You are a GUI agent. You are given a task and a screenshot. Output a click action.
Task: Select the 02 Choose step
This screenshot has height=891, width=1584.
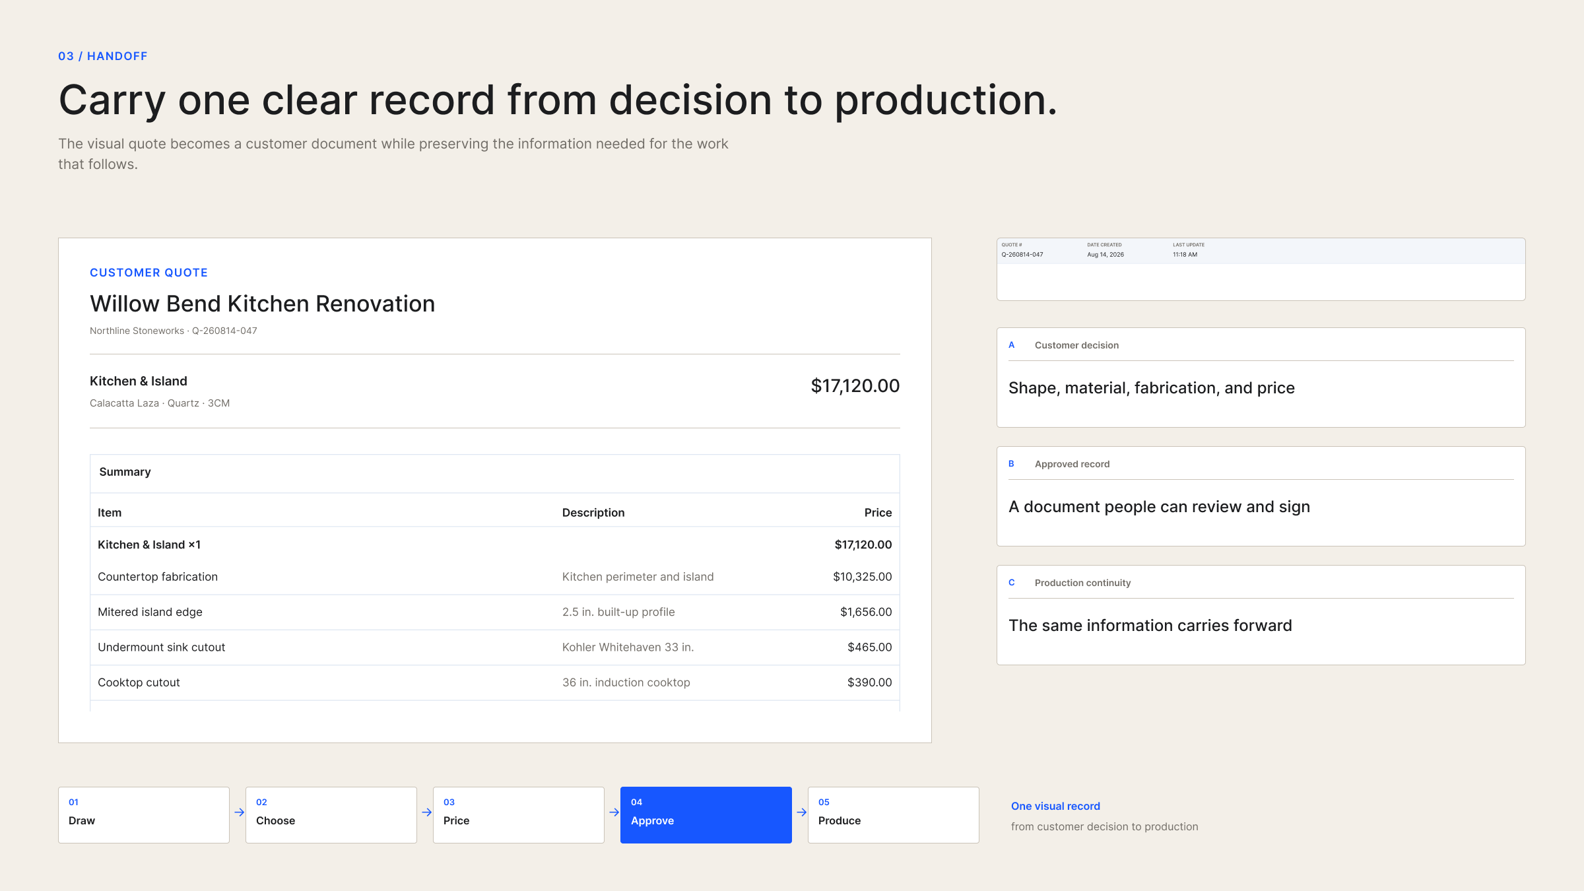point(331,814)
